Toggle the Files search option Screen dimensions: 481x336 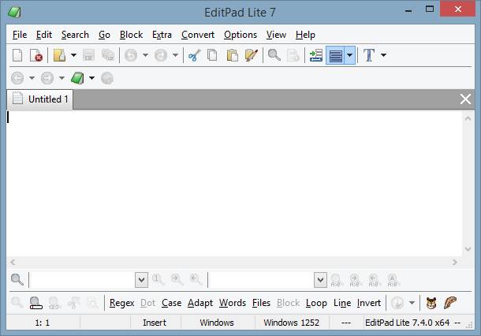[x=261, y=303]
